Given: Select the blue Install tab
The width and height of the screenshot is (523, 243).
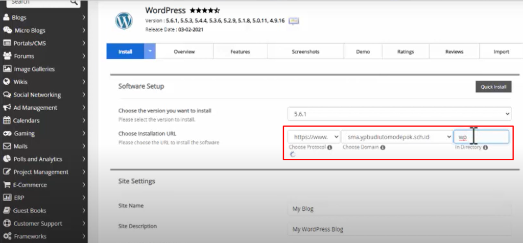Looking at the screenshot, I should point(126,52).
